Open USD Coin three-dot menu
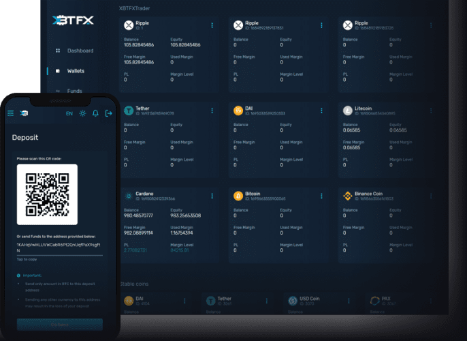467x341 pixels. point(349,301)
